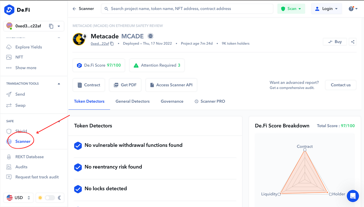Select the Token Detectors tab
The height and width of the screenshot is (207, 364).
pyautogui.click(x=89, y=101)
